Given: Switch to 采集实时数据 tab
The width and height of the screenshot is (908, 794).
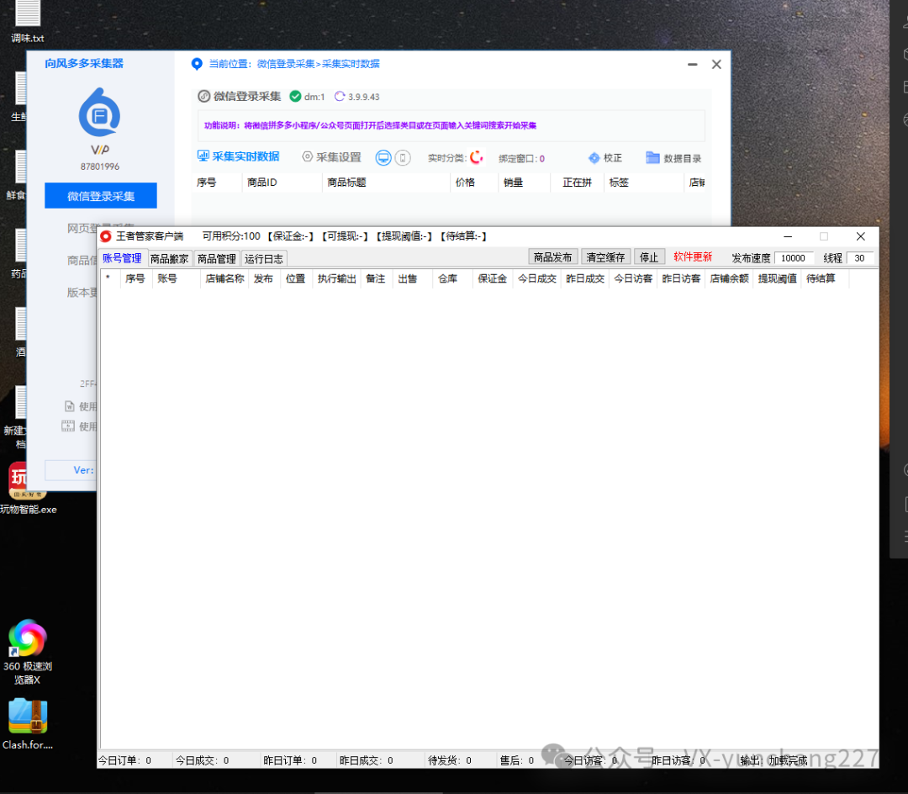Looking at the screenshot, I should (x=239, y=156).
